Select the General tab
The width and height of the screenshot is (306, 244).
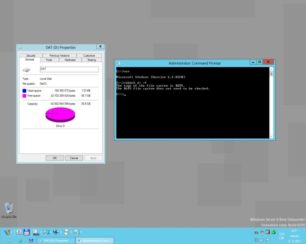click(x=29, y=59)
